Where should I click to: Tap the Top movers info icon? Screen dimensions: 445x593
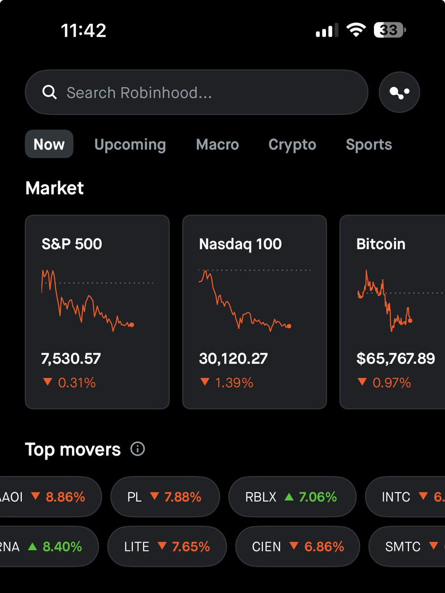coord(138,449)
